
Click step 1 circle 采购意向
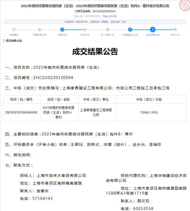tap(14, 30)
